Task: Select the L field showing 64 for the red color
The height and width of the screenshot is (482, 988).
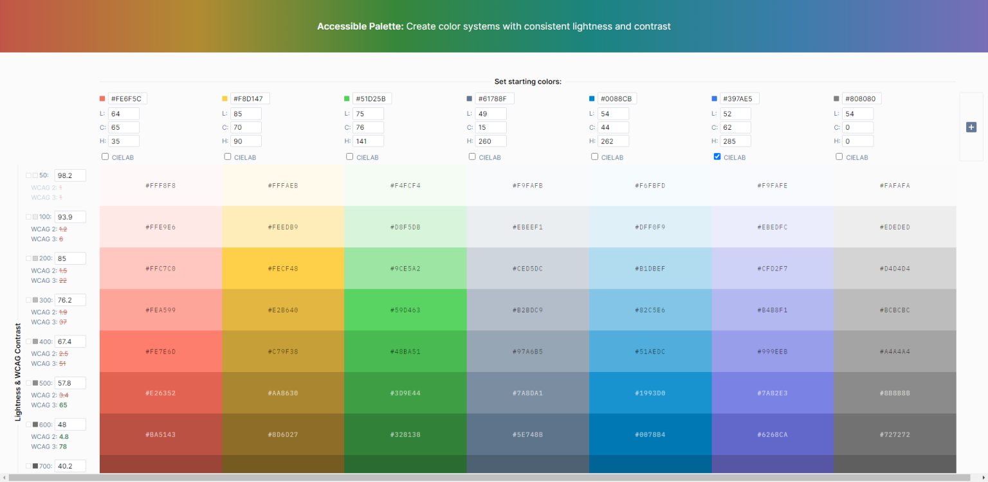Action: tap(123, 113)
